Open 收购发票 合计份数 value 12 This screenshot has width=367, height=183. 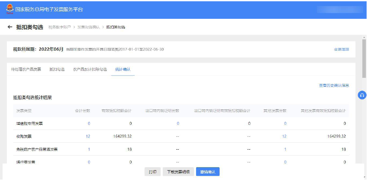(x=88, y=136)
